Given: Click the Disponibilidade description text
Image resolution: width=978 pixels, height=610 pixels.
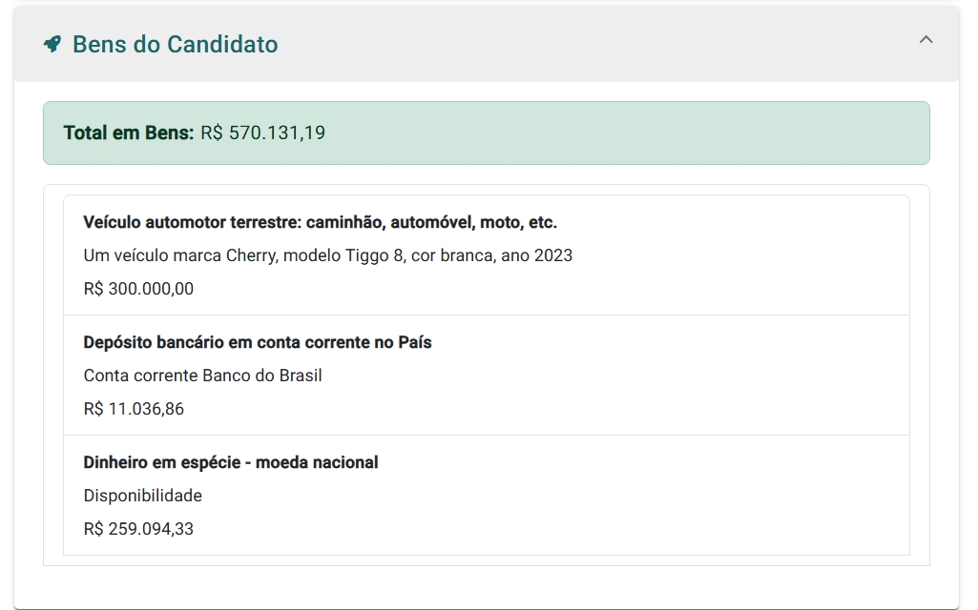Looking at the screenshot, I should tap(140, 495).
